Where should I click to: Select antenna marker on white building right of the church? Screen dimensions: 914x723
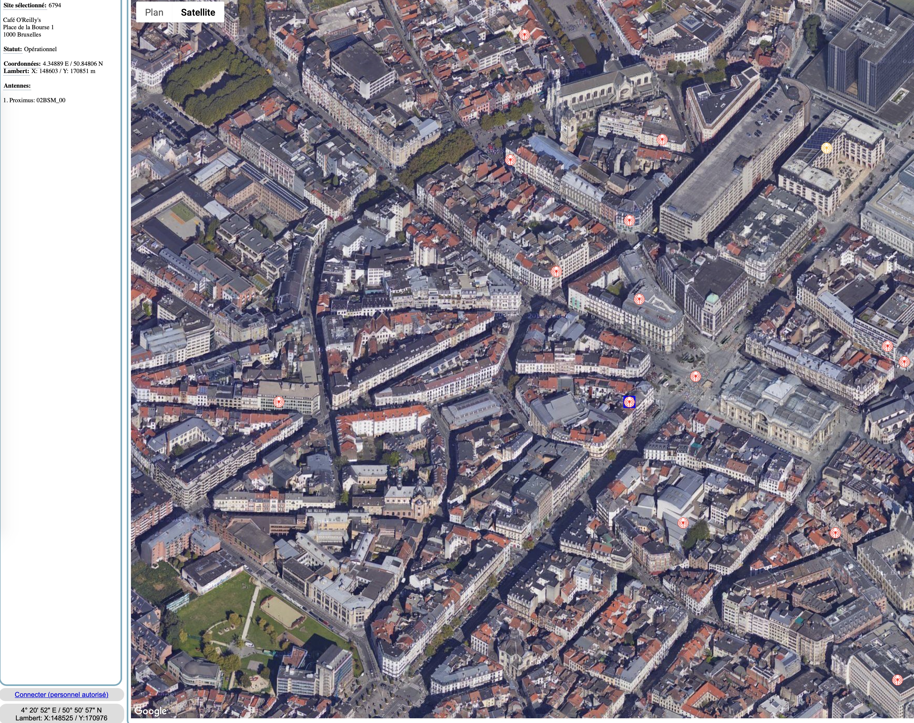662,140
